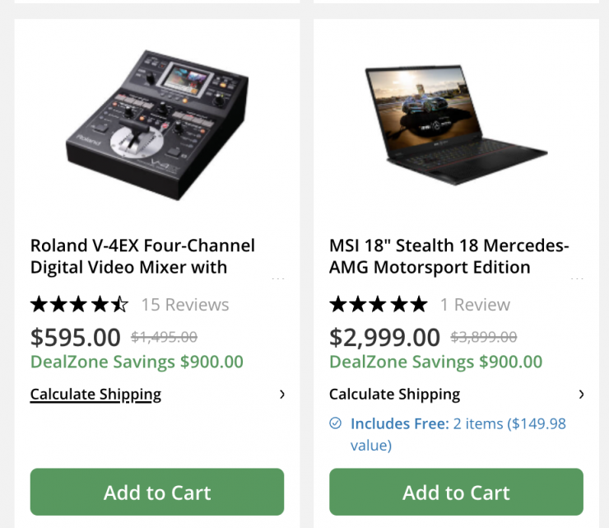609x528 pixels.
Task: Open the MSI 18" Stealth 18 Mercedes-AMG title
Action: [449, 256]
